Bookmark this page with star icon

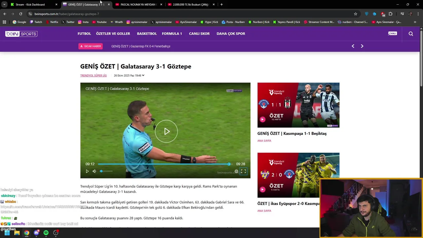pyautogui.click(x=356, y=14)
